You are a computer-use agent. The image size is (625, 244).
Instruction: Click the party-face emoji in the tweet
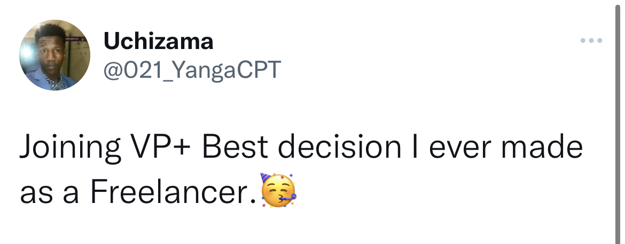click(x=277, y=191)
